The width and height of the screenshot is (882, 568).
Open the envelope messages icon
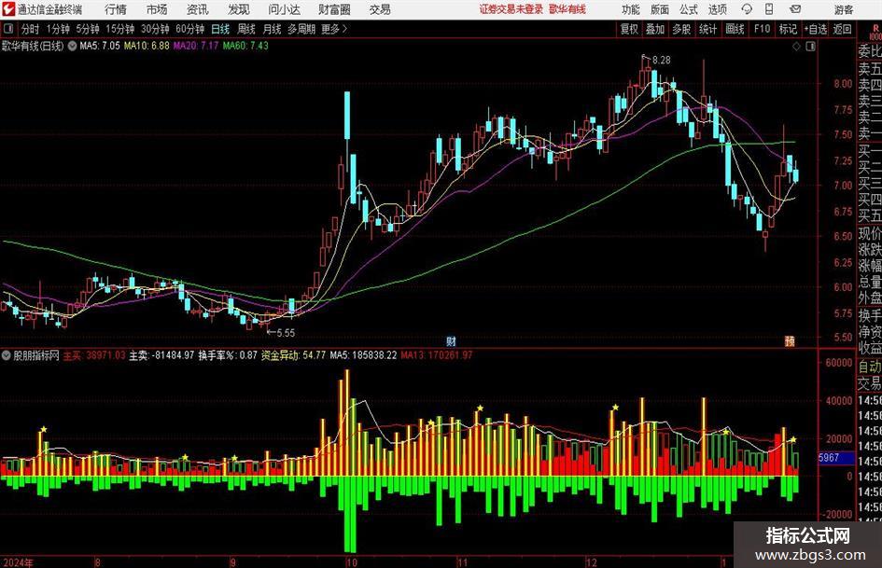(x=795, y=9)
